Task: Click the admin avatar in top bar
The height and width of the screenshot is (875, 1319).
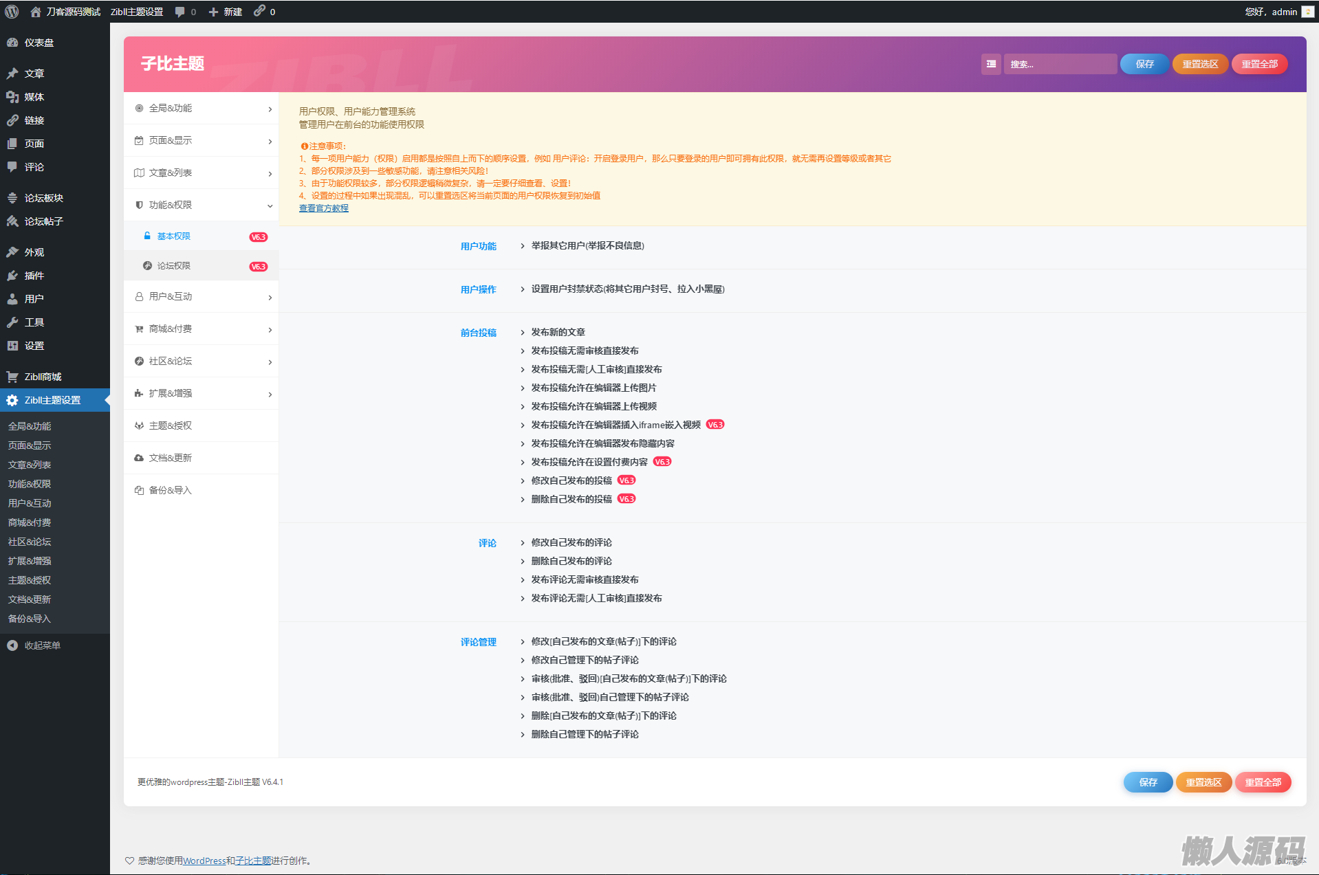Action: [x=1307, y=12]
